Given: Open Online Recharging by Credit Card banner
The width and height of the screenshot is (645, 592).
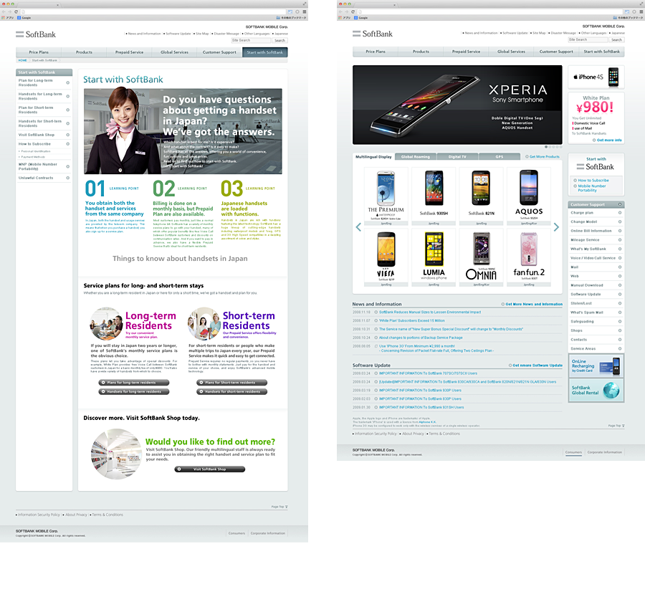Looking at the screenshot, I should coord(596,366).
